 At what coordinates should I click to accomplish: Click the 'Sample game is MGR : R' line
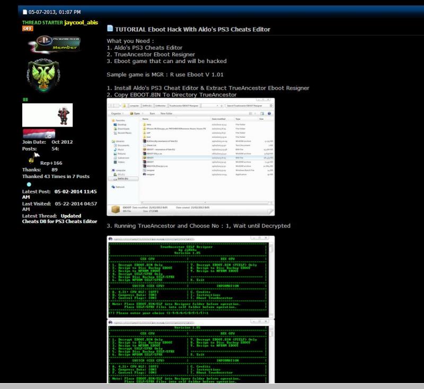(165, 75)
